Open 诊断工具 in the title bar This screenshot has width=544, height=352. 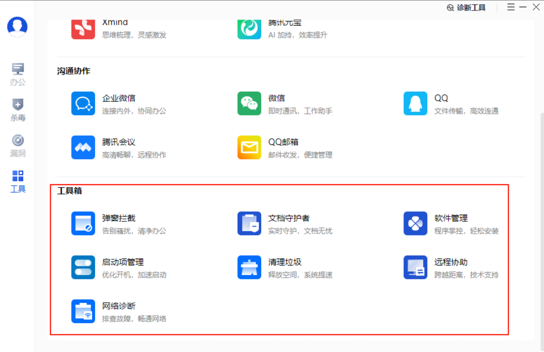point(466,8)
